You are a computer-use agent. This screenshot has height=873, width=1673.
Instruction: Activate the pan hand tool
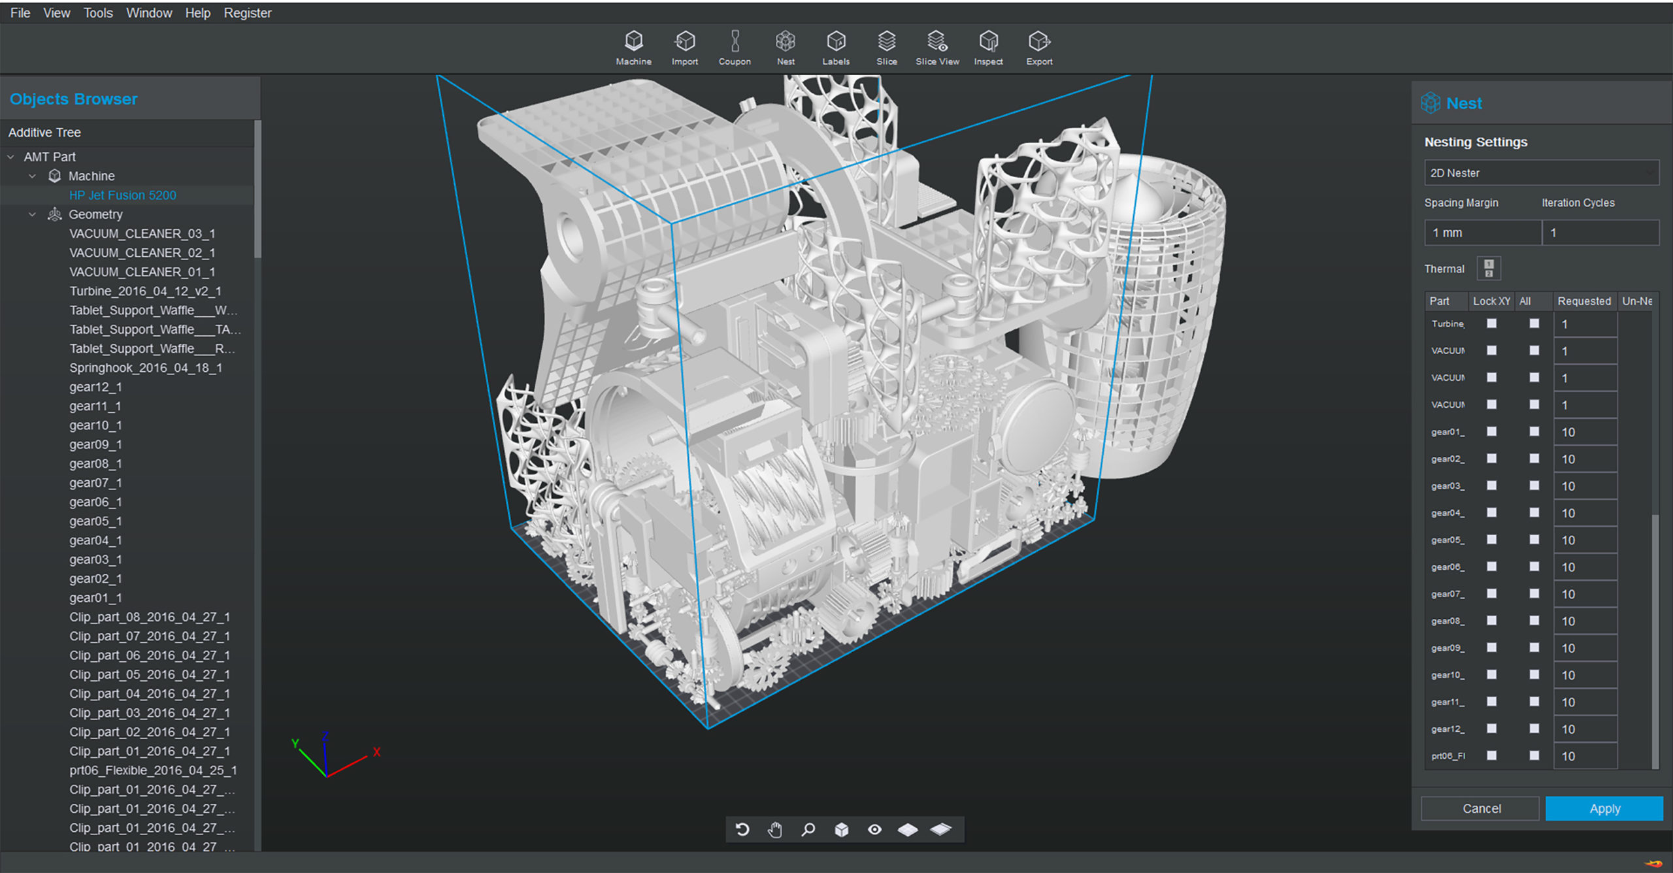pyautogui.click(x=775, y=830)
